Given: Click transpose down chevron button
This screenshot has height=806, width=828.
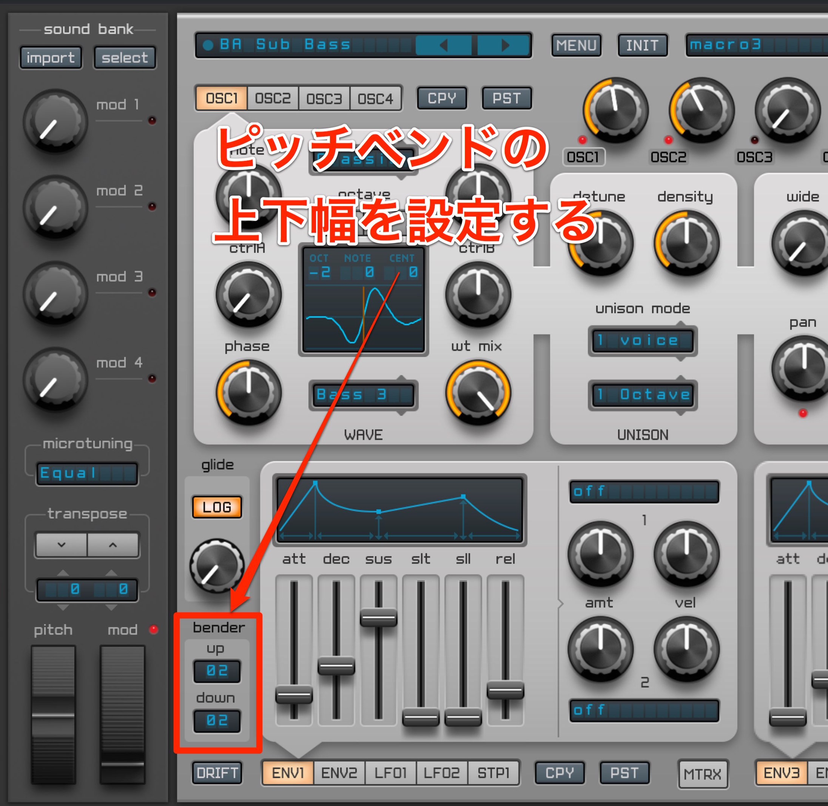Looking at the screenshot, I should [62, 545].
